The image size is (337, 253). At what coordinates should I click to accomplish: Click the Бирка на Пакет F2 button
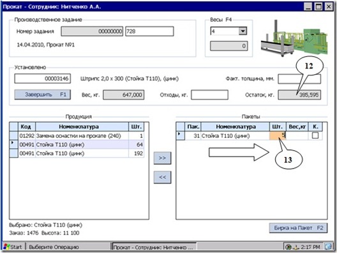298,228
